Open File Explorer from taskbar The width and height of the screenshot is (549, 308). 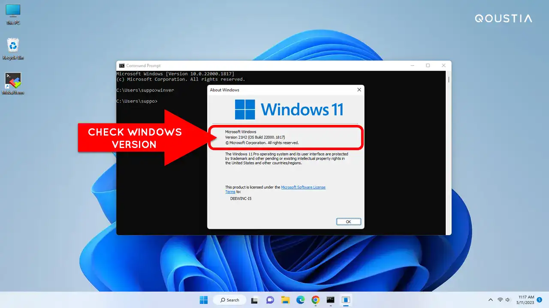click(285, 300)
